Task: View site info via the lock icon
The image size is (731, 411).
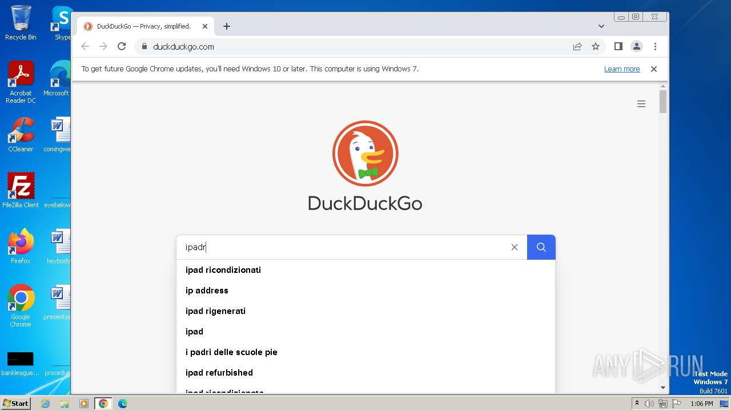Action: (144, 47)
